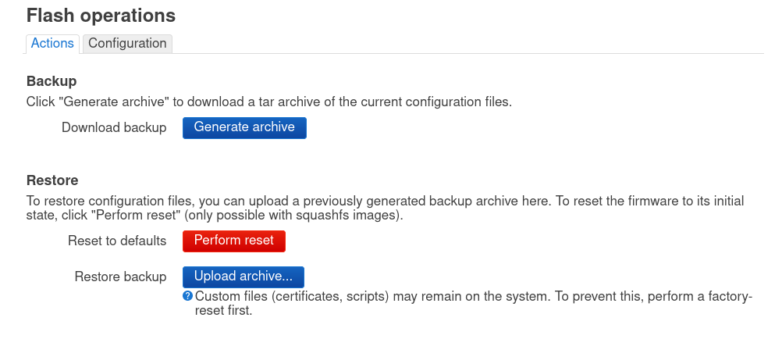Click the Reset to defaults field label
Screen dimensions: 775x339
(x=117, y=241)
